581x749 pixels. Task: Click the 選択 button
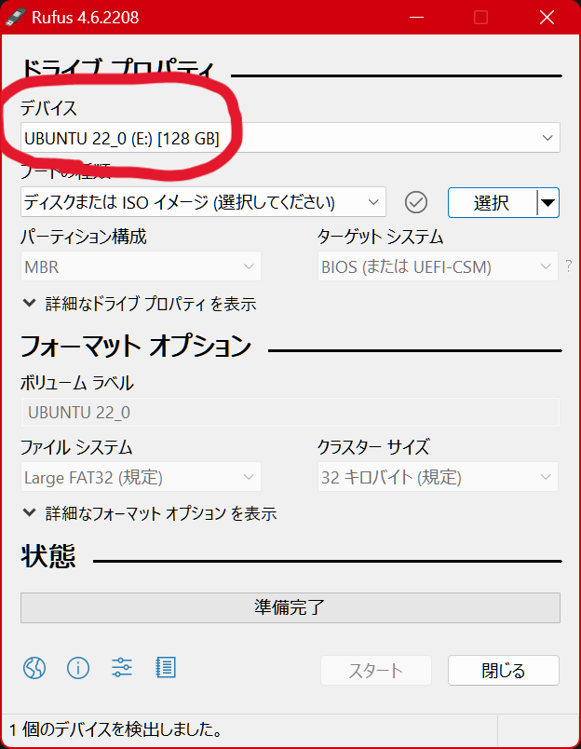tap(492, 202)
